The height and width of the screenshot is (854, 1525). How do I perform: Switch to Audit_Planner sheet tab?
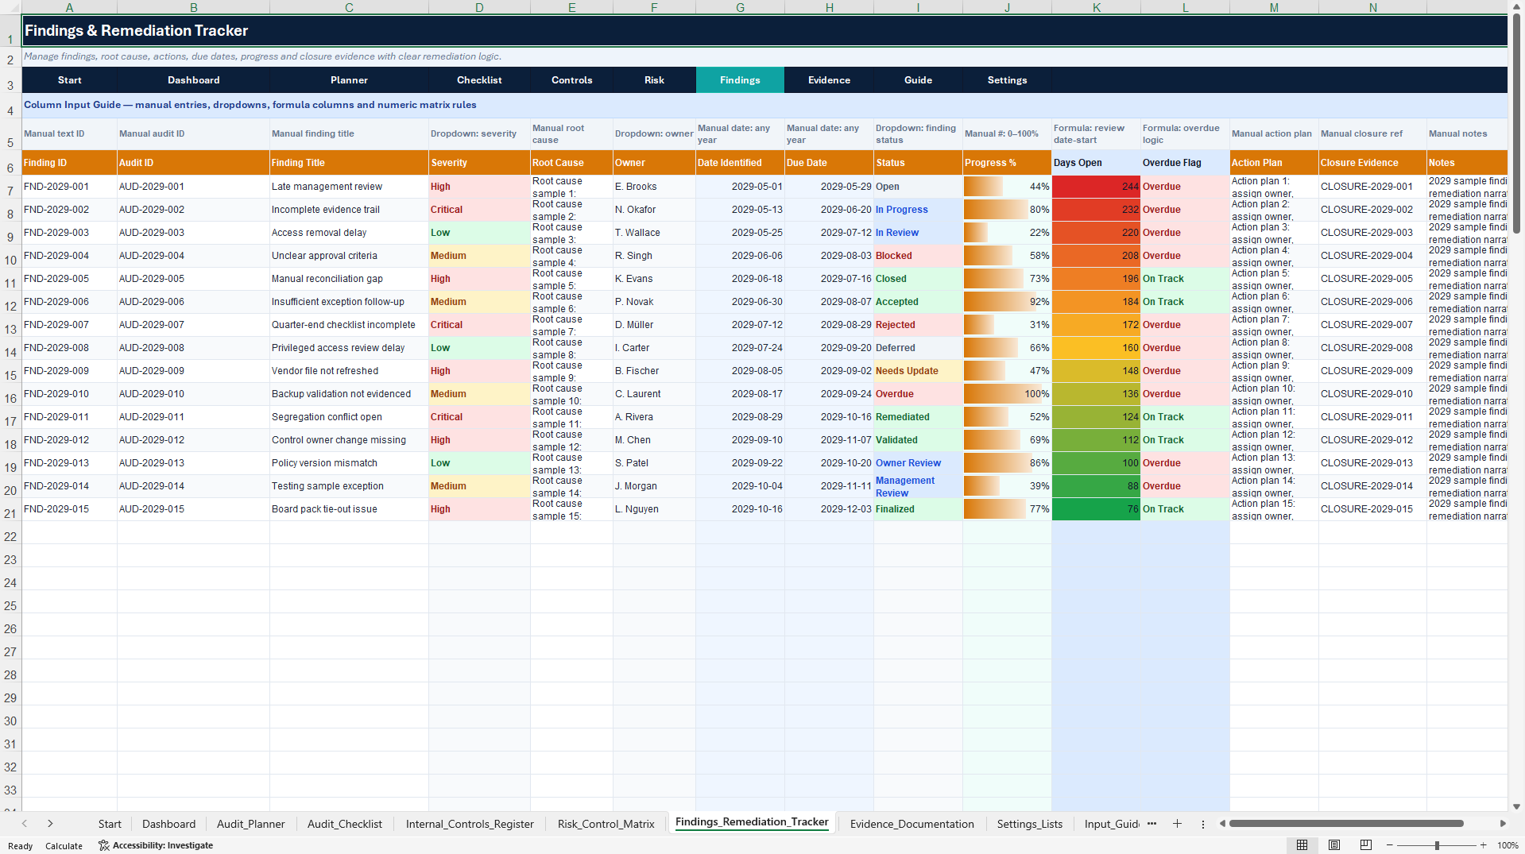coord(250,824)
